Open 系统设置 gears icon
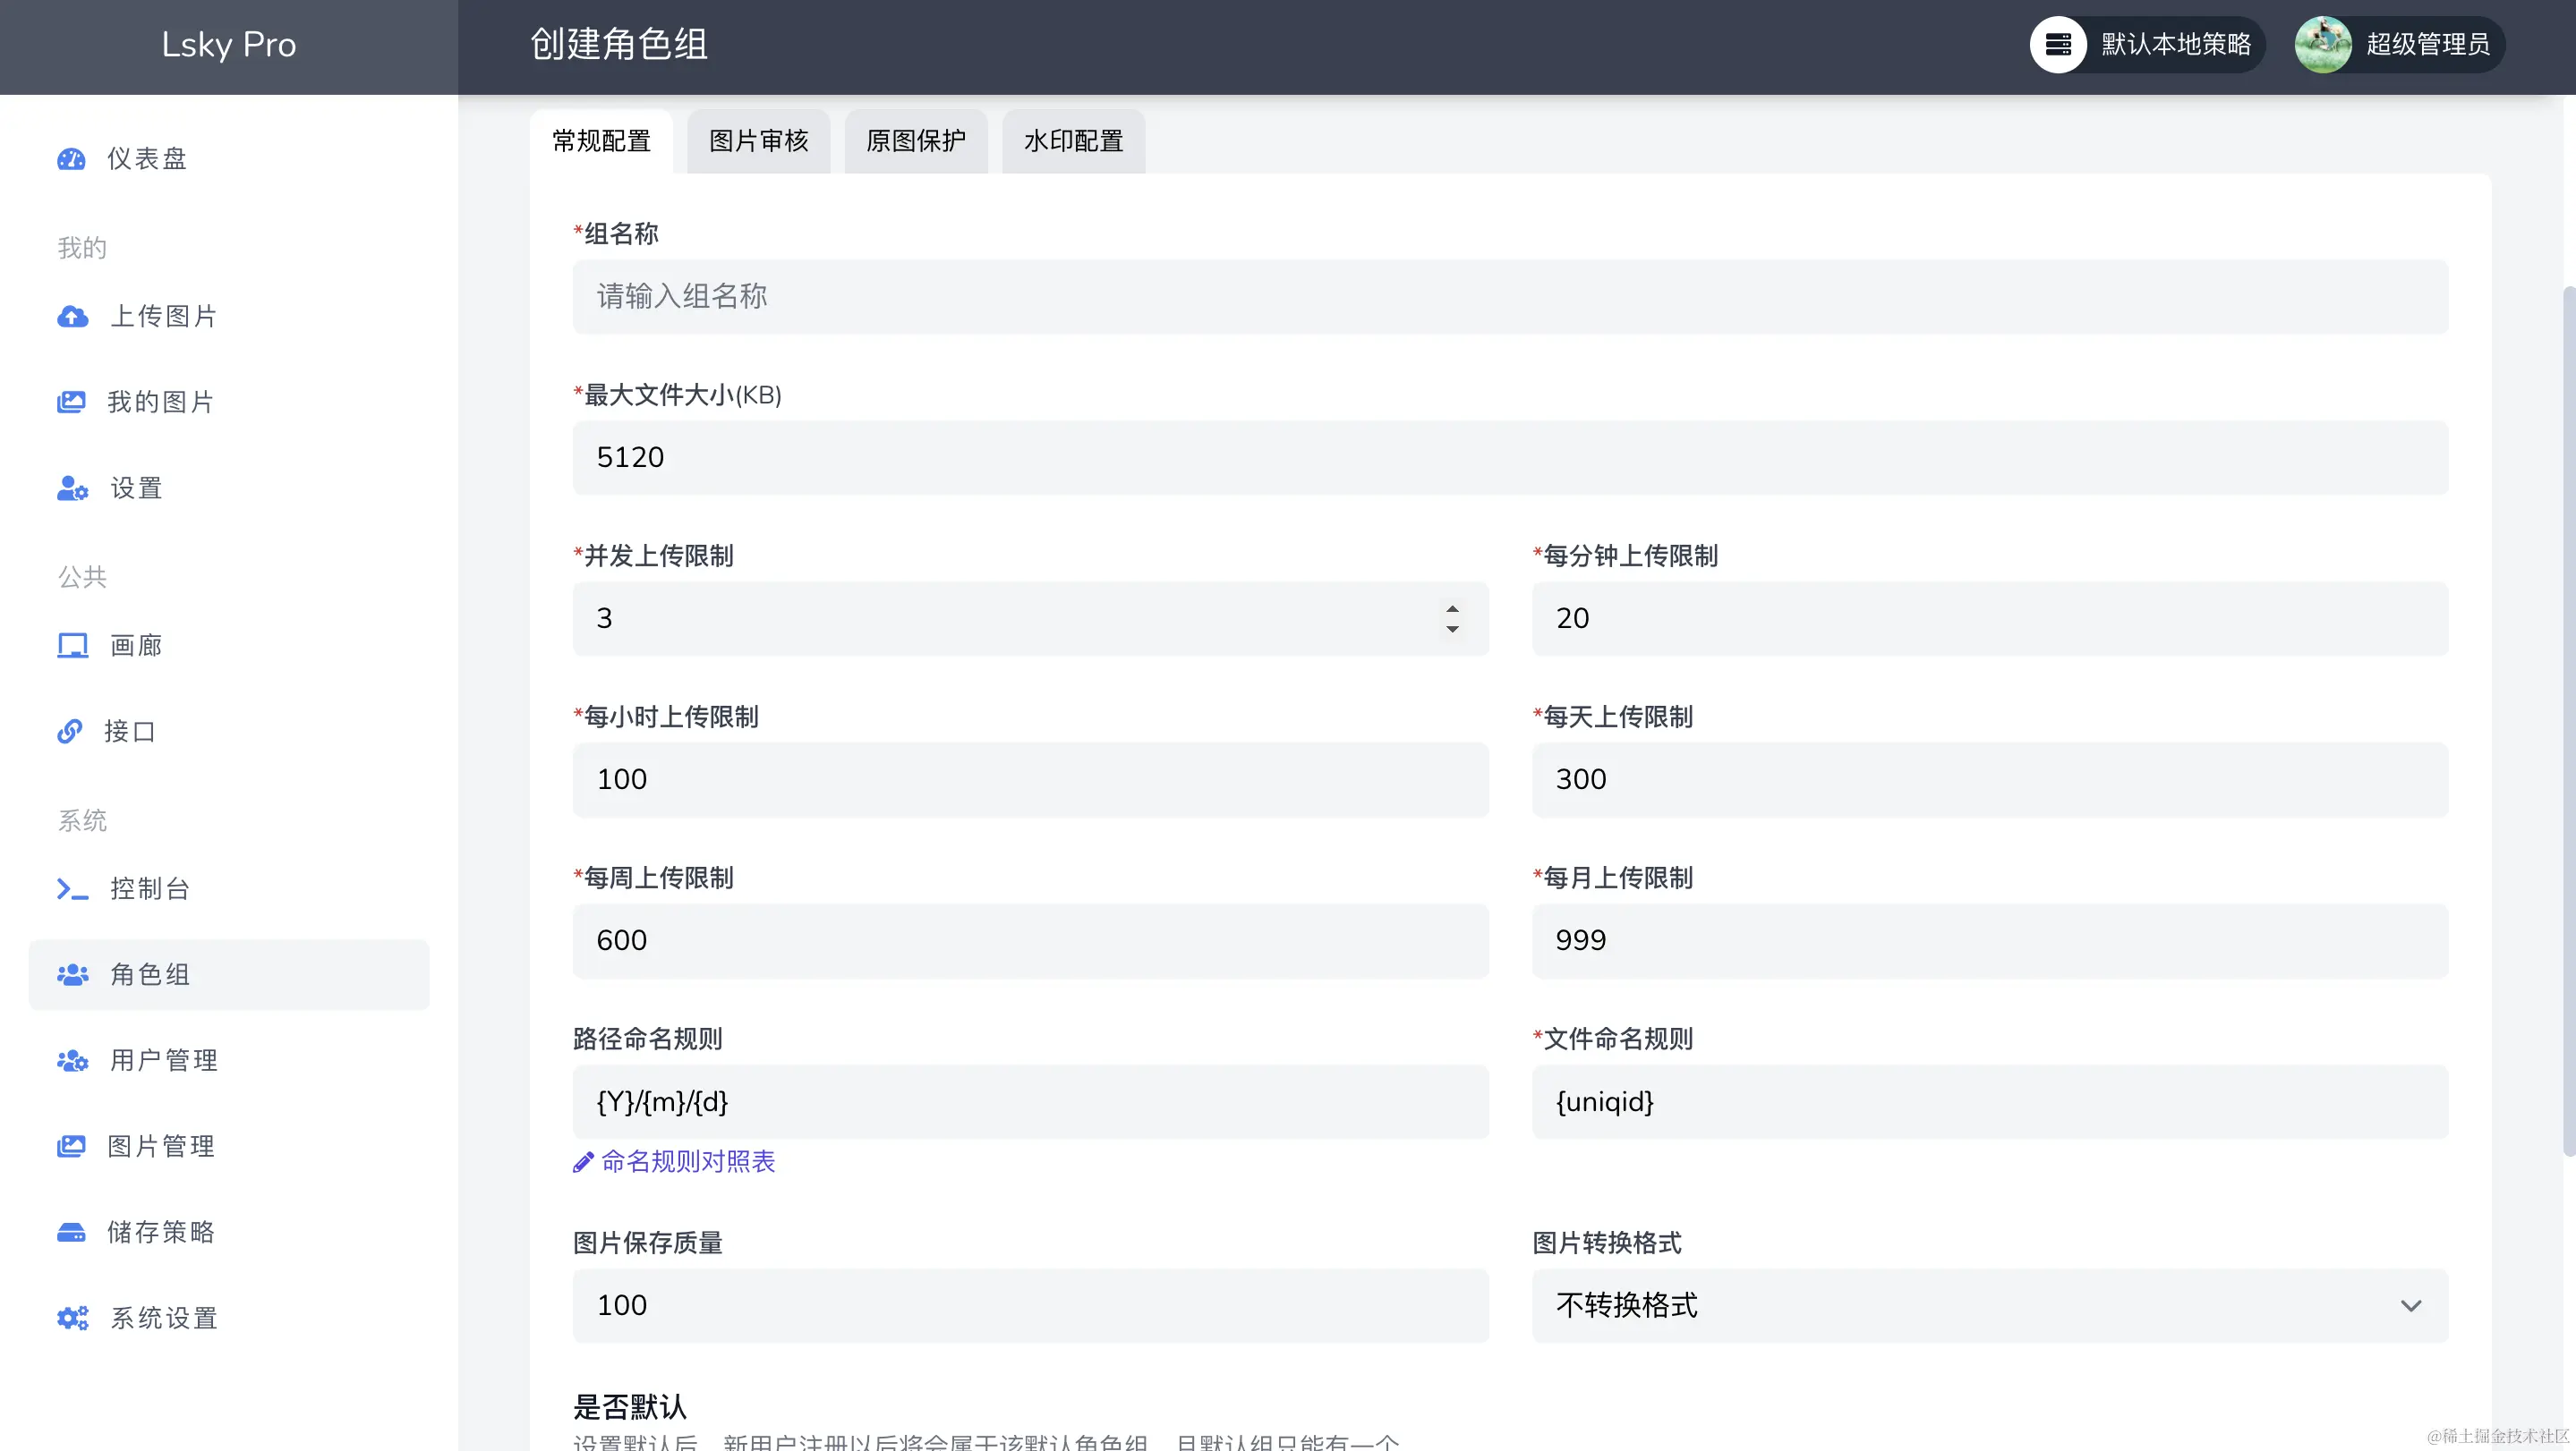Viewport: 2576px width, 1451px height. (72, 1318)
